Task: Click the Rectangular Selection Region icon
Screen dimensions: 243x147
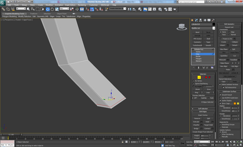Action: coord(38,9)
